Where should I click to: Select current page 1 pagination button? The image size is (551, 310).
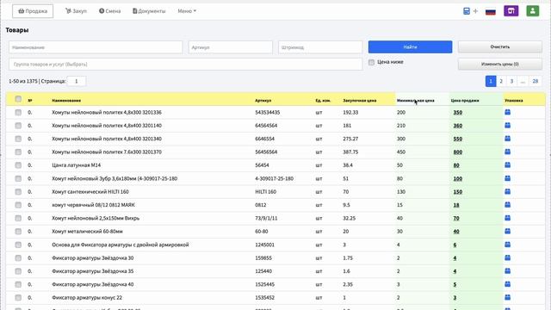pyautogui.click(x=491, y=81)
